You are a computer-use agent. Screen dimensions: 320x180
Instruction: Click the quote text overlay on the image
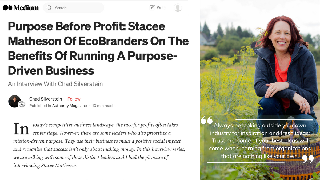(259, 141)
